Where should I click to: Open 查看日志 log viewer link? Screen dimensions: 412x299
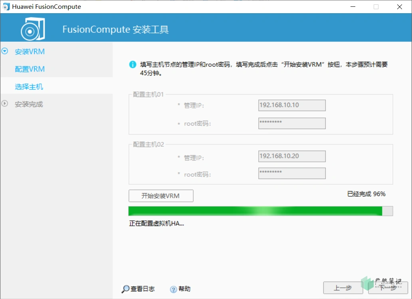pos(143,289)
